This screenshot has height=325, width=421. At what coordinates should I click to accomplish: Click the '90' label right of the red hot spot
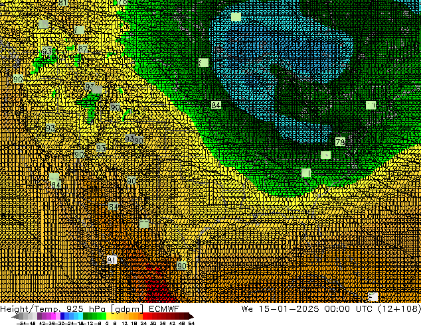[182, 266]
